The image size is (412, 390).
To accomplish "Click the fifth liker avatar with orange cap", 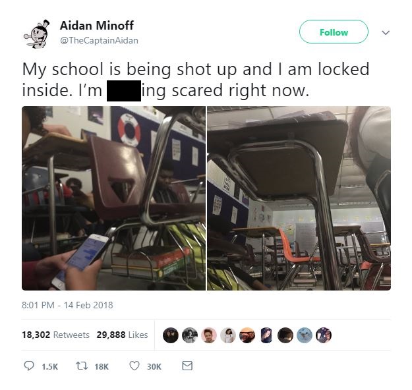I will [247, 335].
